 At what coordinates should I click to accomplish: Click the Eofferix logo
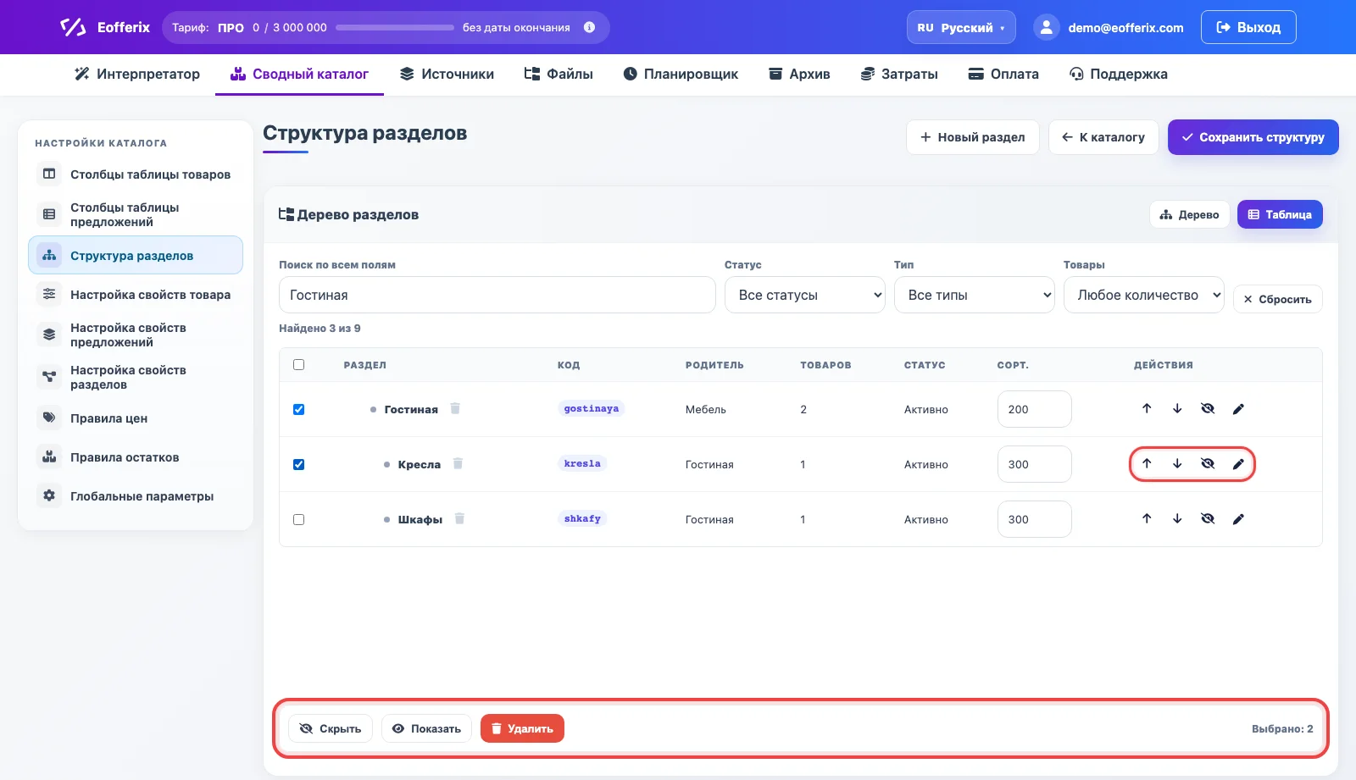pos(105,27)
